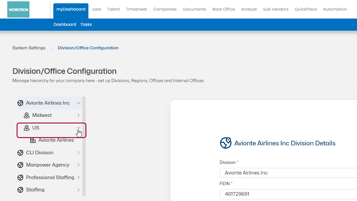The height and width of the screenshot is (201, 357).
Task: Click the hierarchy tree vertical scrollbar
Action: point(84,146)
